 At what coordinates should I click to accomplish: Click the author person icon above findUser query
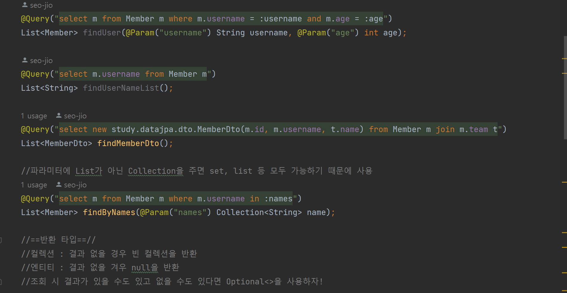point(25,5)
